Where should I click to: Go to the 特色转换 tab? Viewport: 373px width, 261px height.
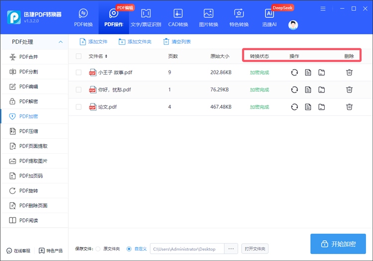(239, 17)
